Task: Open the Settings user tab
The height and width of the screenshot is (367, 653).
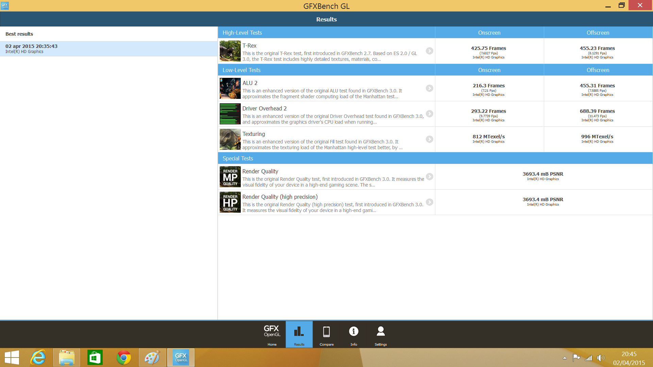Action: [x=381, y=334]
